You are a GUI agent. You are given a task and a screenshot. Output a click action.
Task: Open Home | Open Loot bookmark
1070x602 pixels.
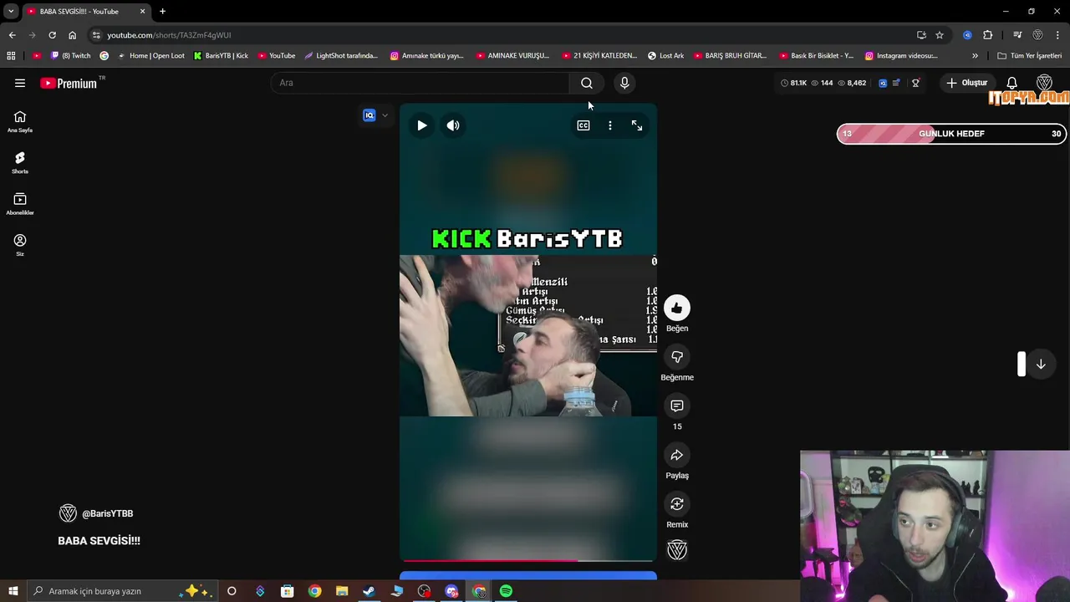pos(151,56)
